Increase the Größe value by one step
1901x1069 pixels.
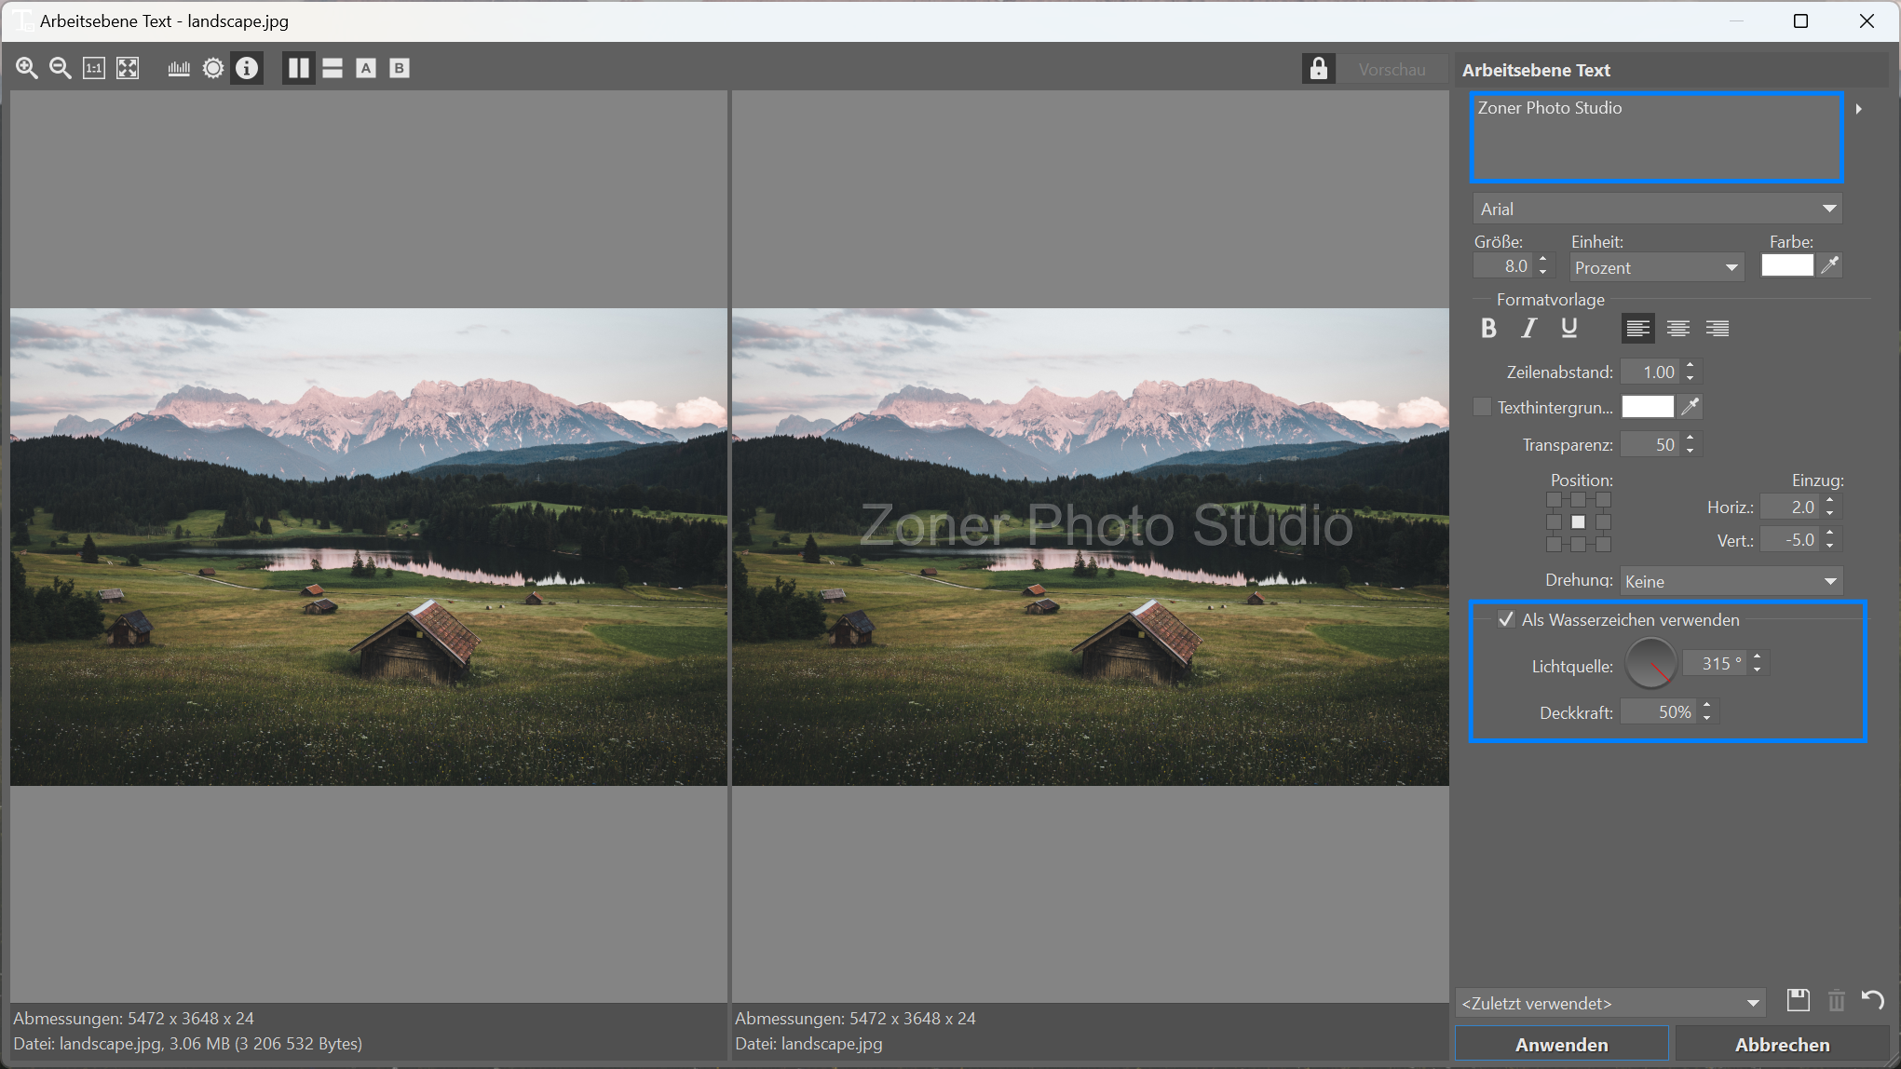click(1543, 260)
